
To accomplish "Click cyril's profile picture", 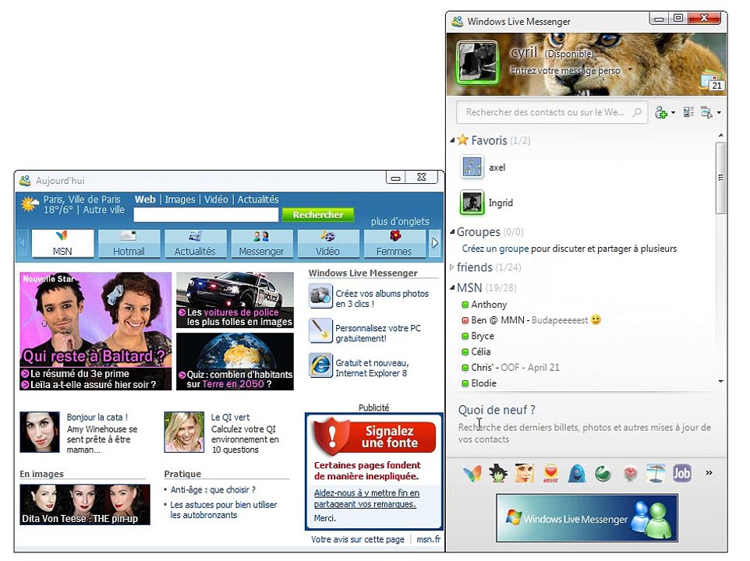I will click(x=477, y=62).
